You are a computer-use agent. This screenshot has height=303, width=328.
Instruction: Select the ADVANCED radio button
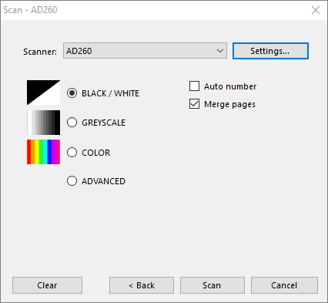[x=72, y=181]
